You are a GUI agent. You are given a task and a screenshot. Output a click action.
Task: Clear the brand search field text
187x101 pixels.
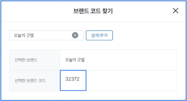tap(75, 35)
